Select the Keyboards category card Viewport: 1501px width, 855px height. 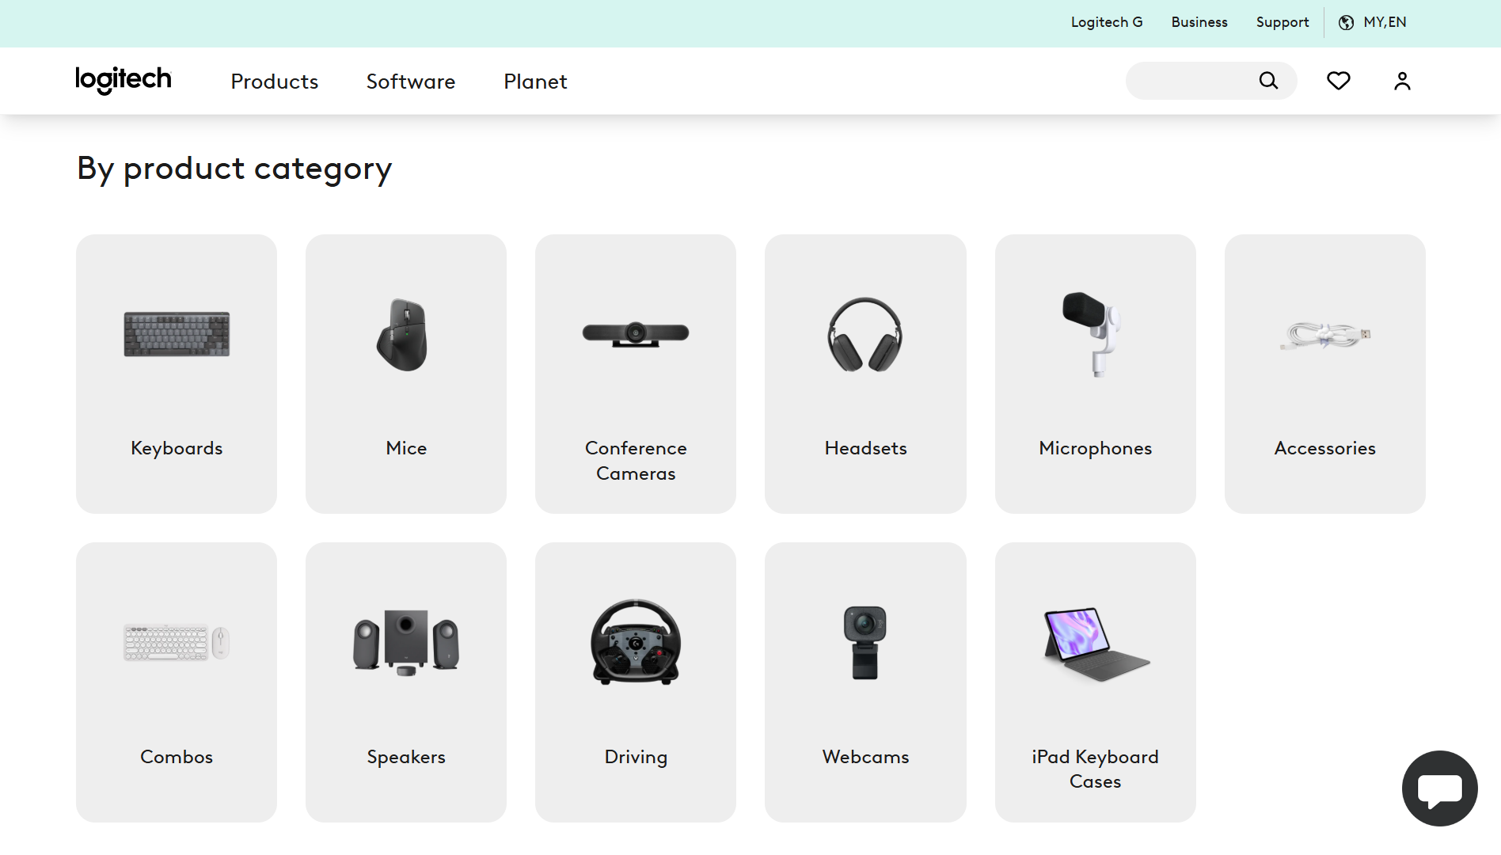(x=176, y=373)
